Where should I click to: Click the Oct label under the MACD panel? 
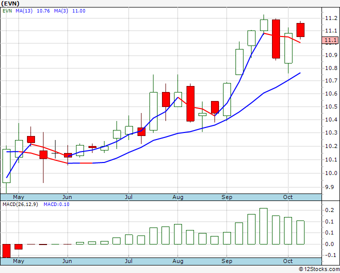click(287, 261)
